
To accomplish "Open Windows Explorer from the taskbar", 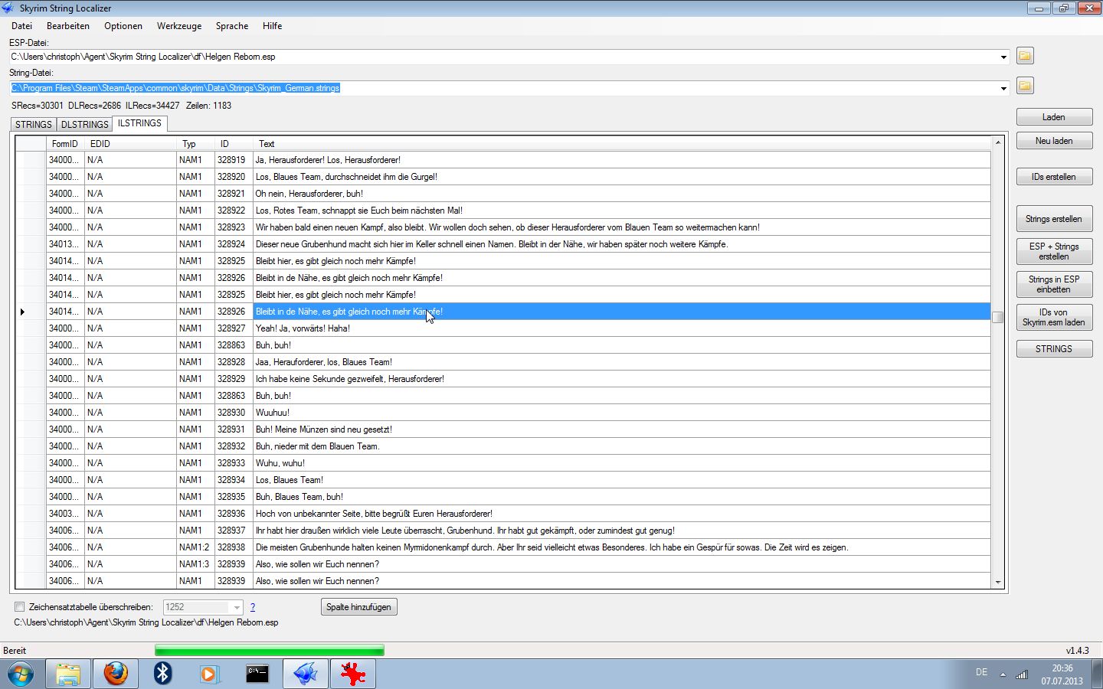I will tap(68, 674).
